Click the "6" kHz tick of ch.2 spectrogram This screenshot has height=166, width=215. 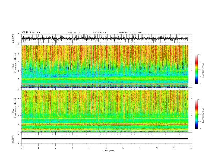coord(19,107)
